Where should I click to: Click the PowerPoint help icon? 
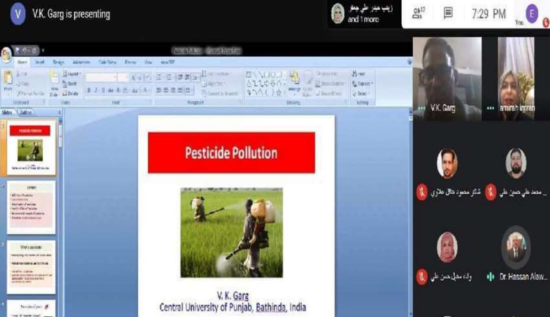(409, 63)
